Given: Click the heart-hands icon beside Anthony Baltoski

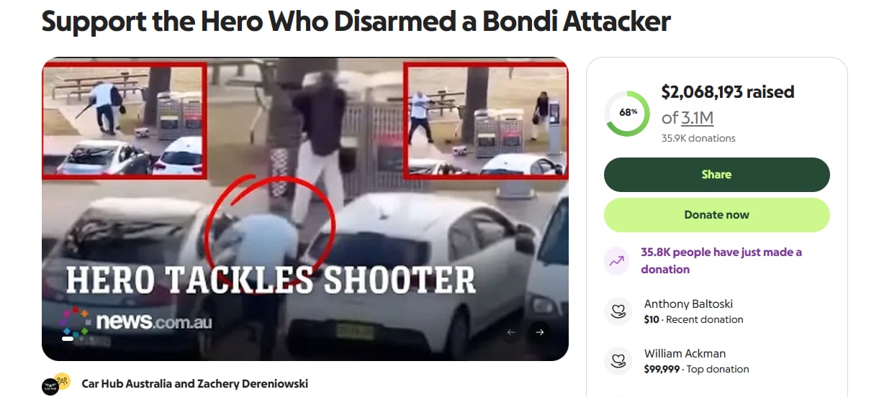Looking at the screenshot, I should [617, 311].
